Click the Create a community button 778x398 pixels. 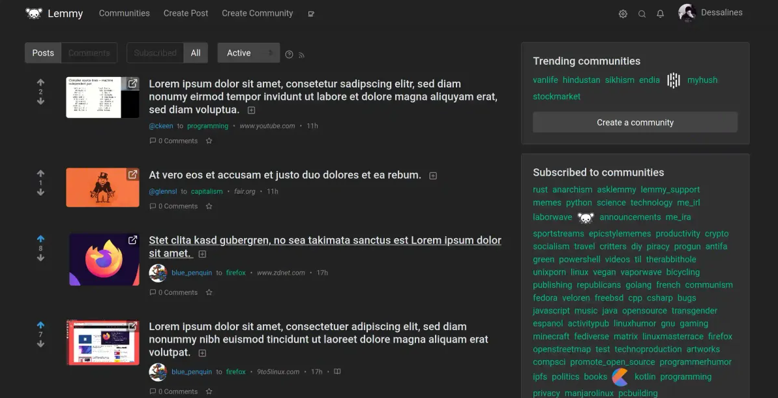tap(635, 122)
